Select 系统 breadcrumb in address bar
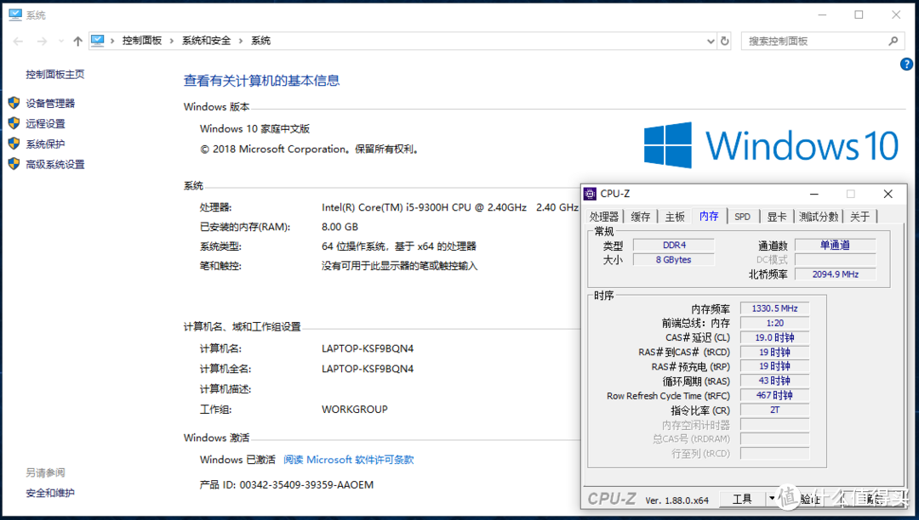Image resolution: width=919 pixels, height=520 pixels. point(261,41)
